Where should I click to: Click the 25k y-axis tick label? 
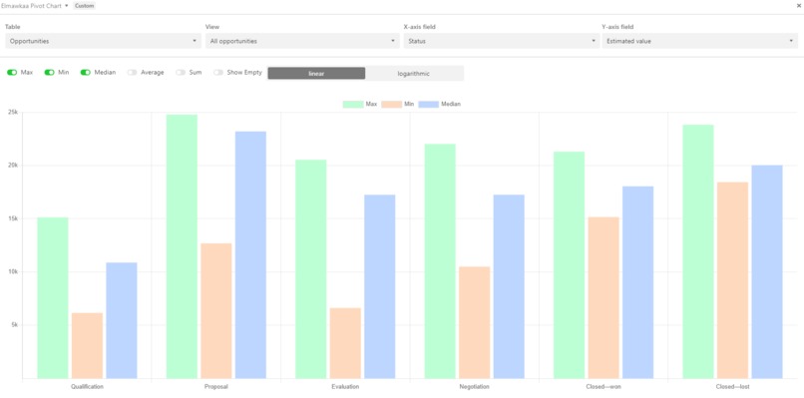13,113
